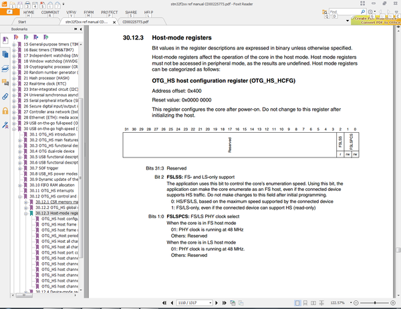Enable single page view mode

(297, 303)
